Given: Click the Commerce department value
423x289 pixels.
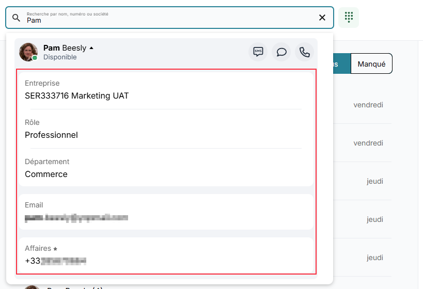Looking at the screenshot, I should coord(46,174).
